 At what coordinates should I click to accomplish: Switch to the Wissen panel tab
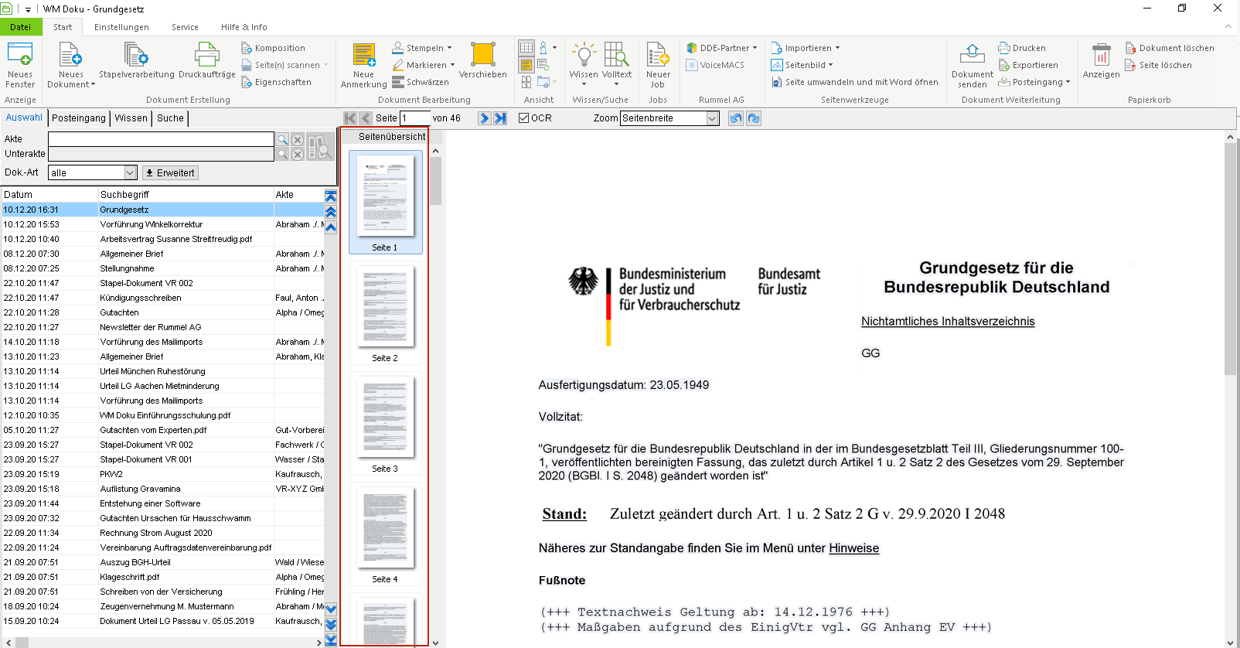pyautogui.click(x=131, y=118)
